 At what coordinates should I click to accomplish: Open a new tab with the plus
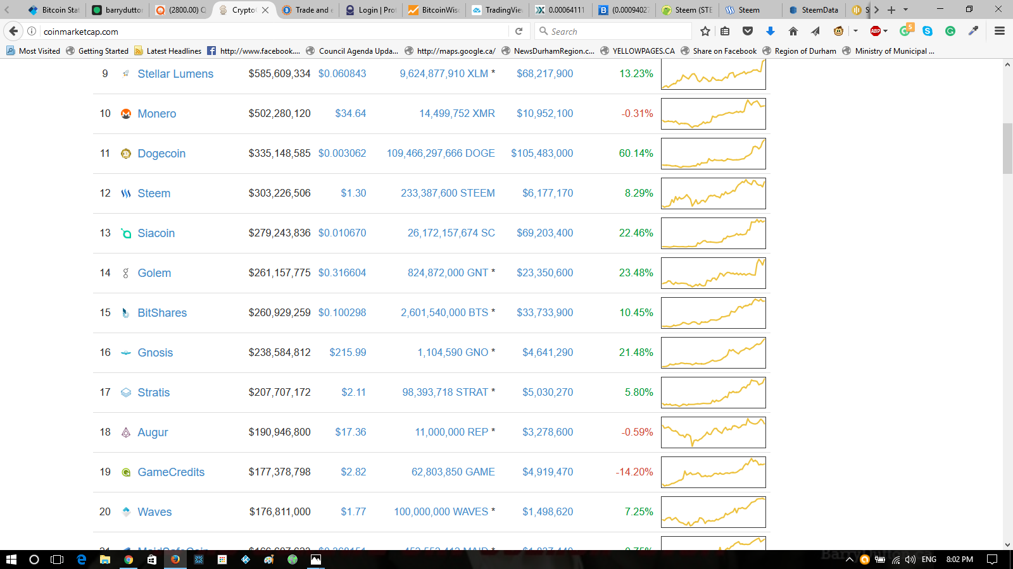[891, 9]
